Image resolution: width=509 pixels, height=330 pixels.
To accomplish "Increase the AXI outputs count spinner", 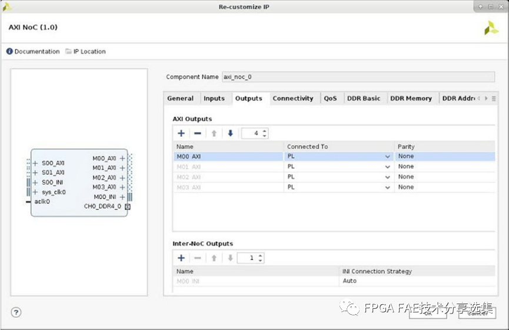I will 265,131.
